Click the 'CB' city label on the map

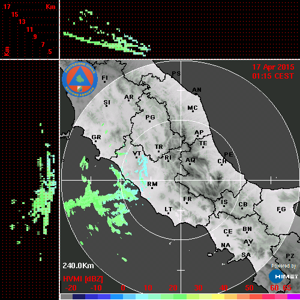tap(243, 205)
